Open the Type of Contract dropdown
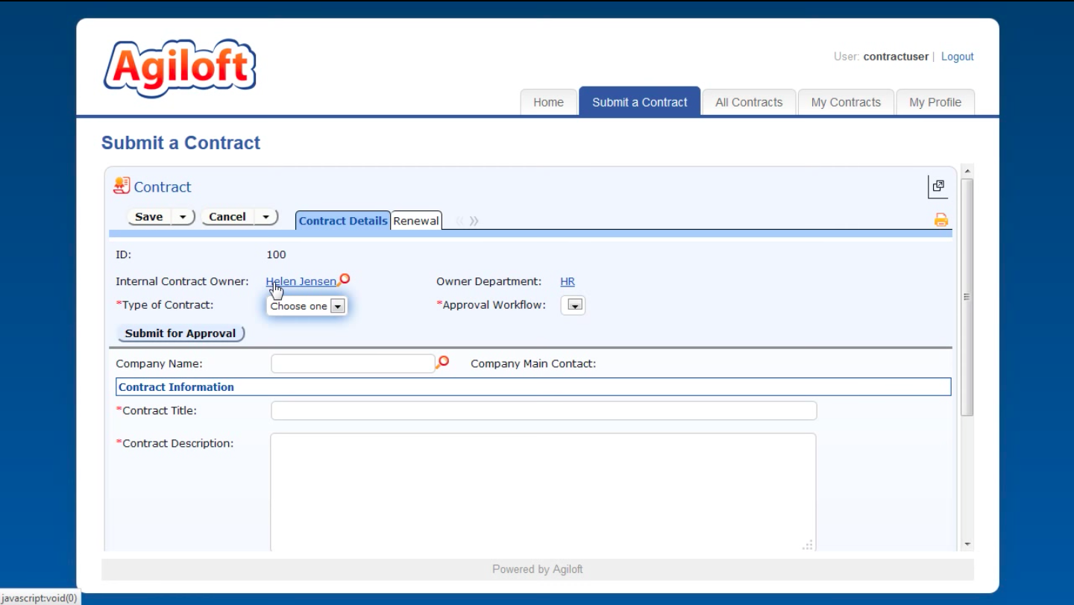This screenshot has height=605, width=1074. pyautogui.click(x=337, y=306)
